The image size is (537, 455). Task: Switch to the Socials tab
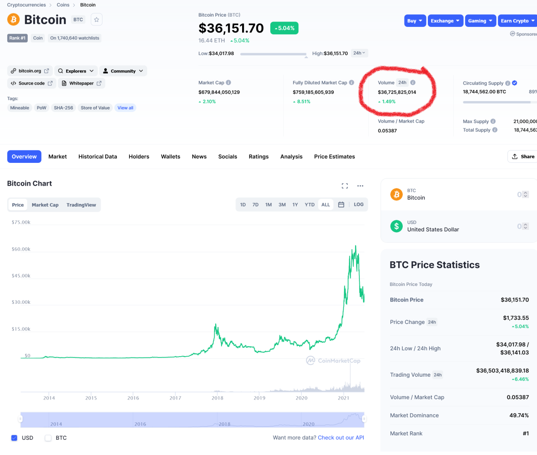pyautogui.click(x=228, y=157)
